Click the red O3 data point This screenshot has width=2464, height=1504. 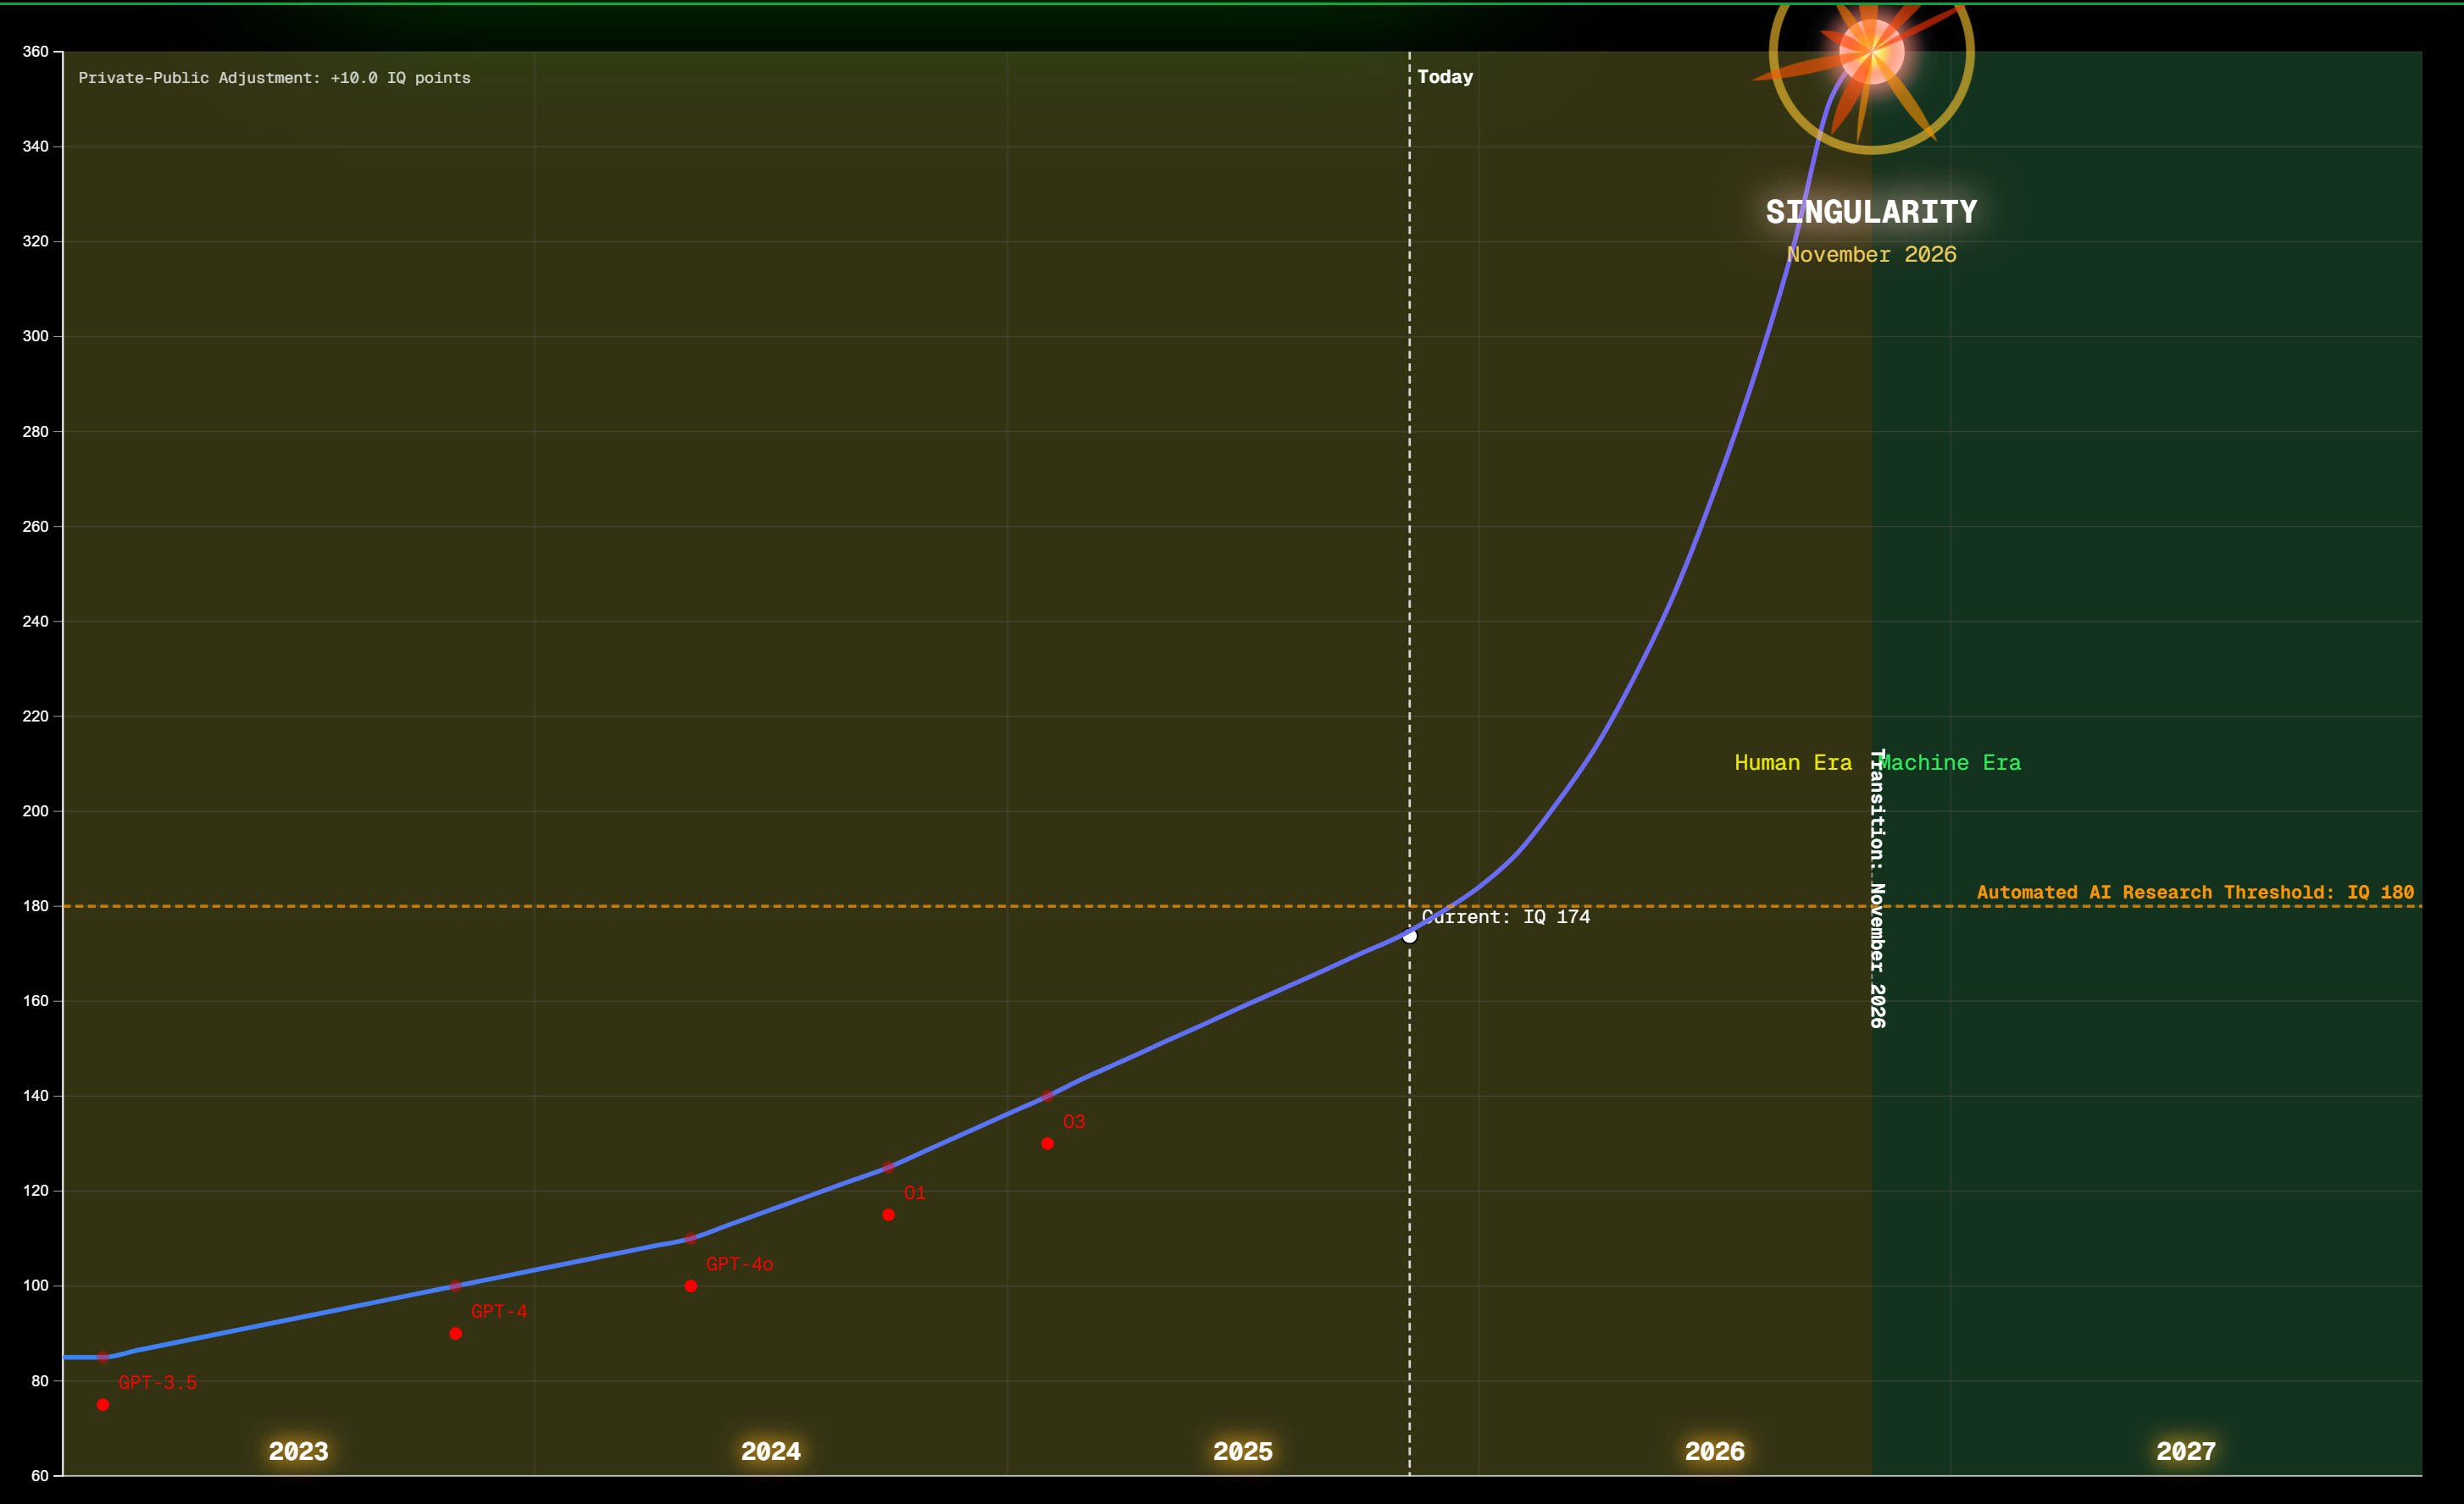tap(1047, 1143)
